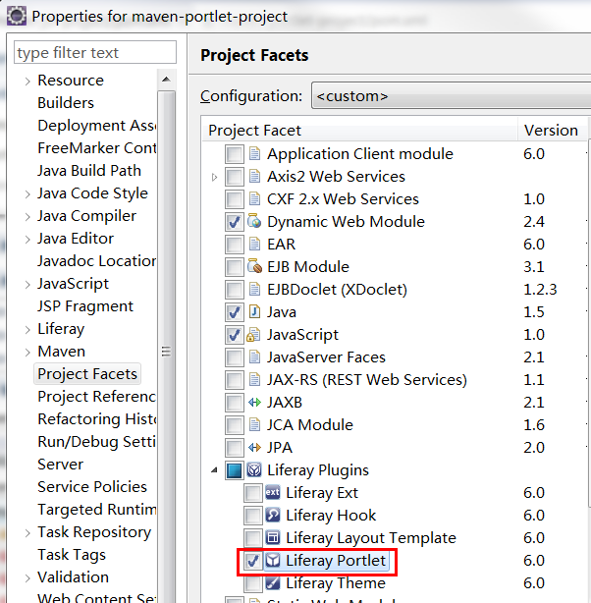The width and height of the screenshot is (591, 603).
Task: Click the Liferay Hook facet icon
Action: click(x=274, y=516)
